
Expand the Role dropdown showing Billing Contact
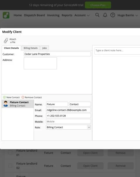point(69,127)
